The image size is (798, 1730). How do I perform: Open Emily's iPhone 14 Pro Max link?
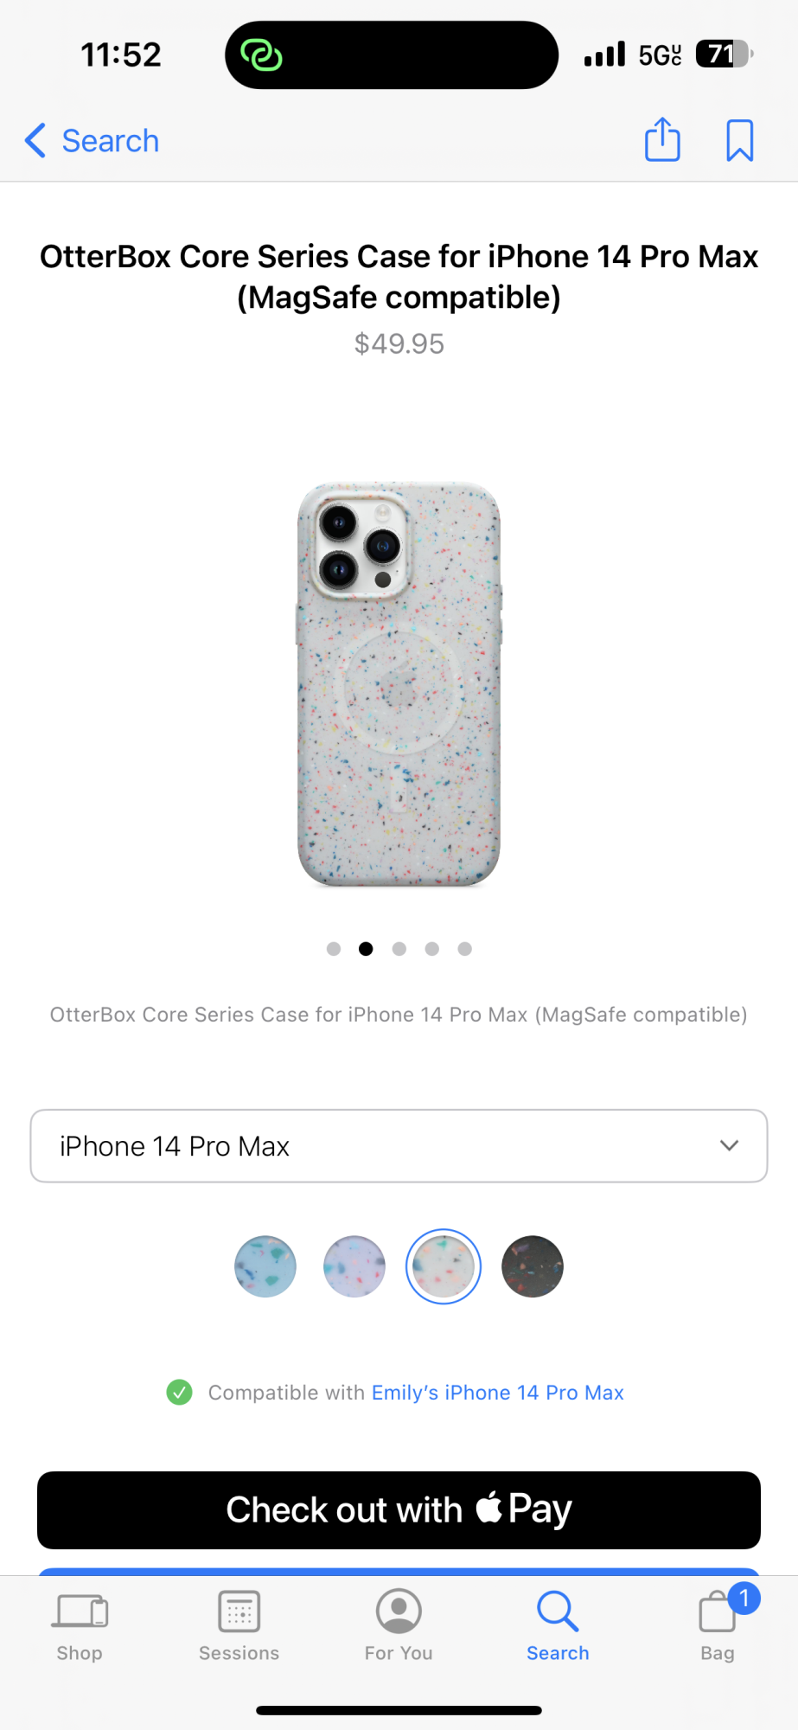(498, 1393)
